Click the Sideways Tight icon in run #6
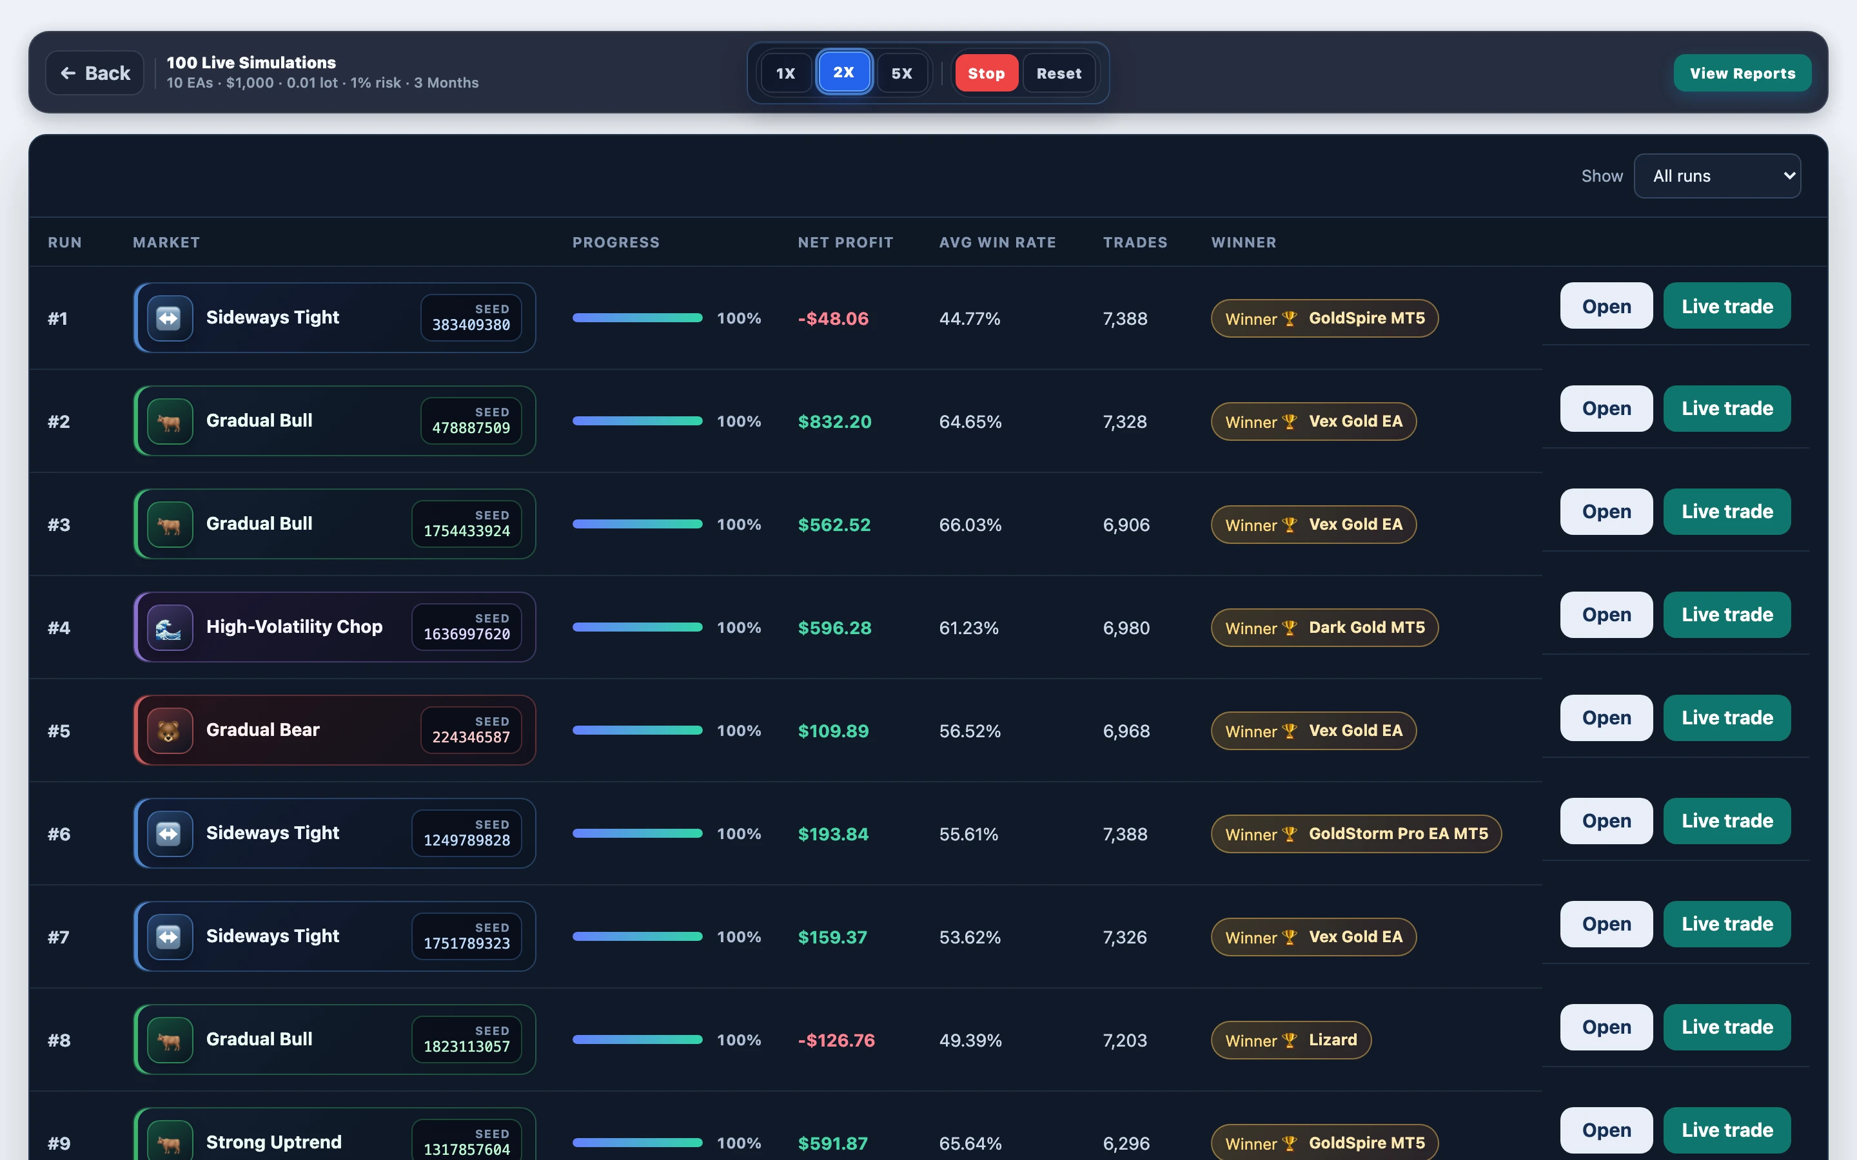1857x1160 pixels. click(170, 833)
